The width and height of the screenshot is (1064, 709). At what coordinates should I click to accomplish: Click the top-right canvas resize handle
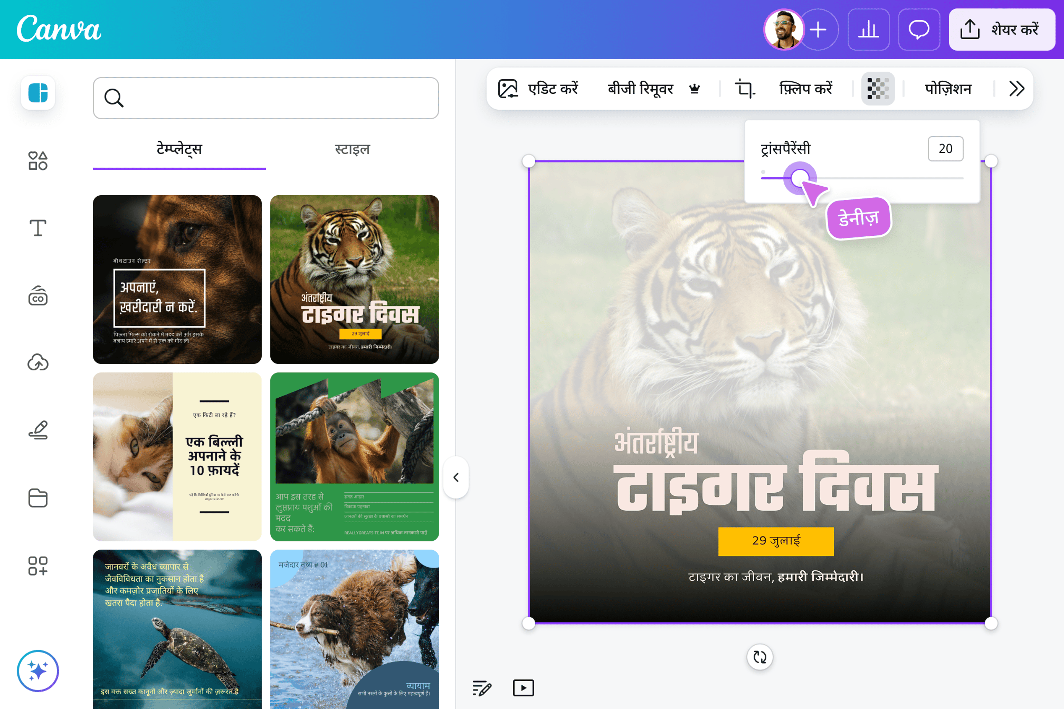[x=991, y=161]
